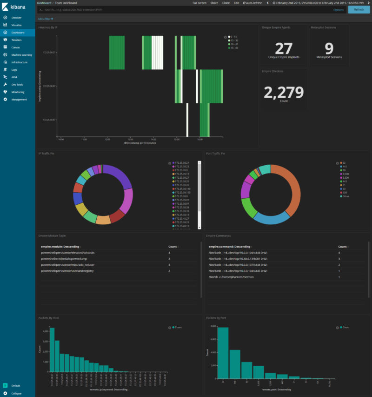Click the Add a filter link
The image size is (372, 397).
click(46, 19)
